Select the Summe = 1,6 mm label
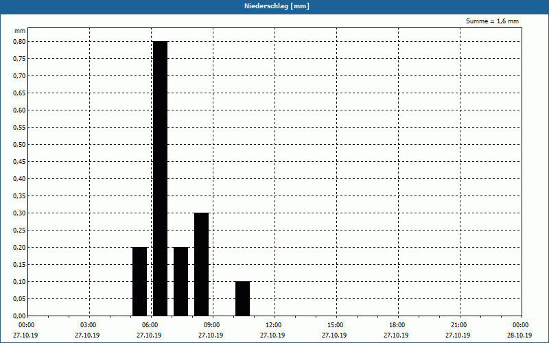Image resolution: width=549 pixels, height=343 pixels. tap(492, 21)
